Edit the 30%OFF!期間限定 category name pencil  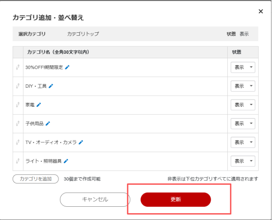tap(67, 67)
